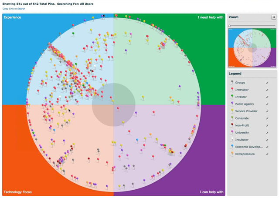Click the Legend panel header
This screenshot has width=279, height=198.
click(235, 74)
